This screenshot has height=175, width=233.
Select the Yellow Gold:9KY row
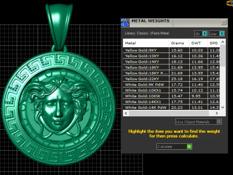click(171, 50)
